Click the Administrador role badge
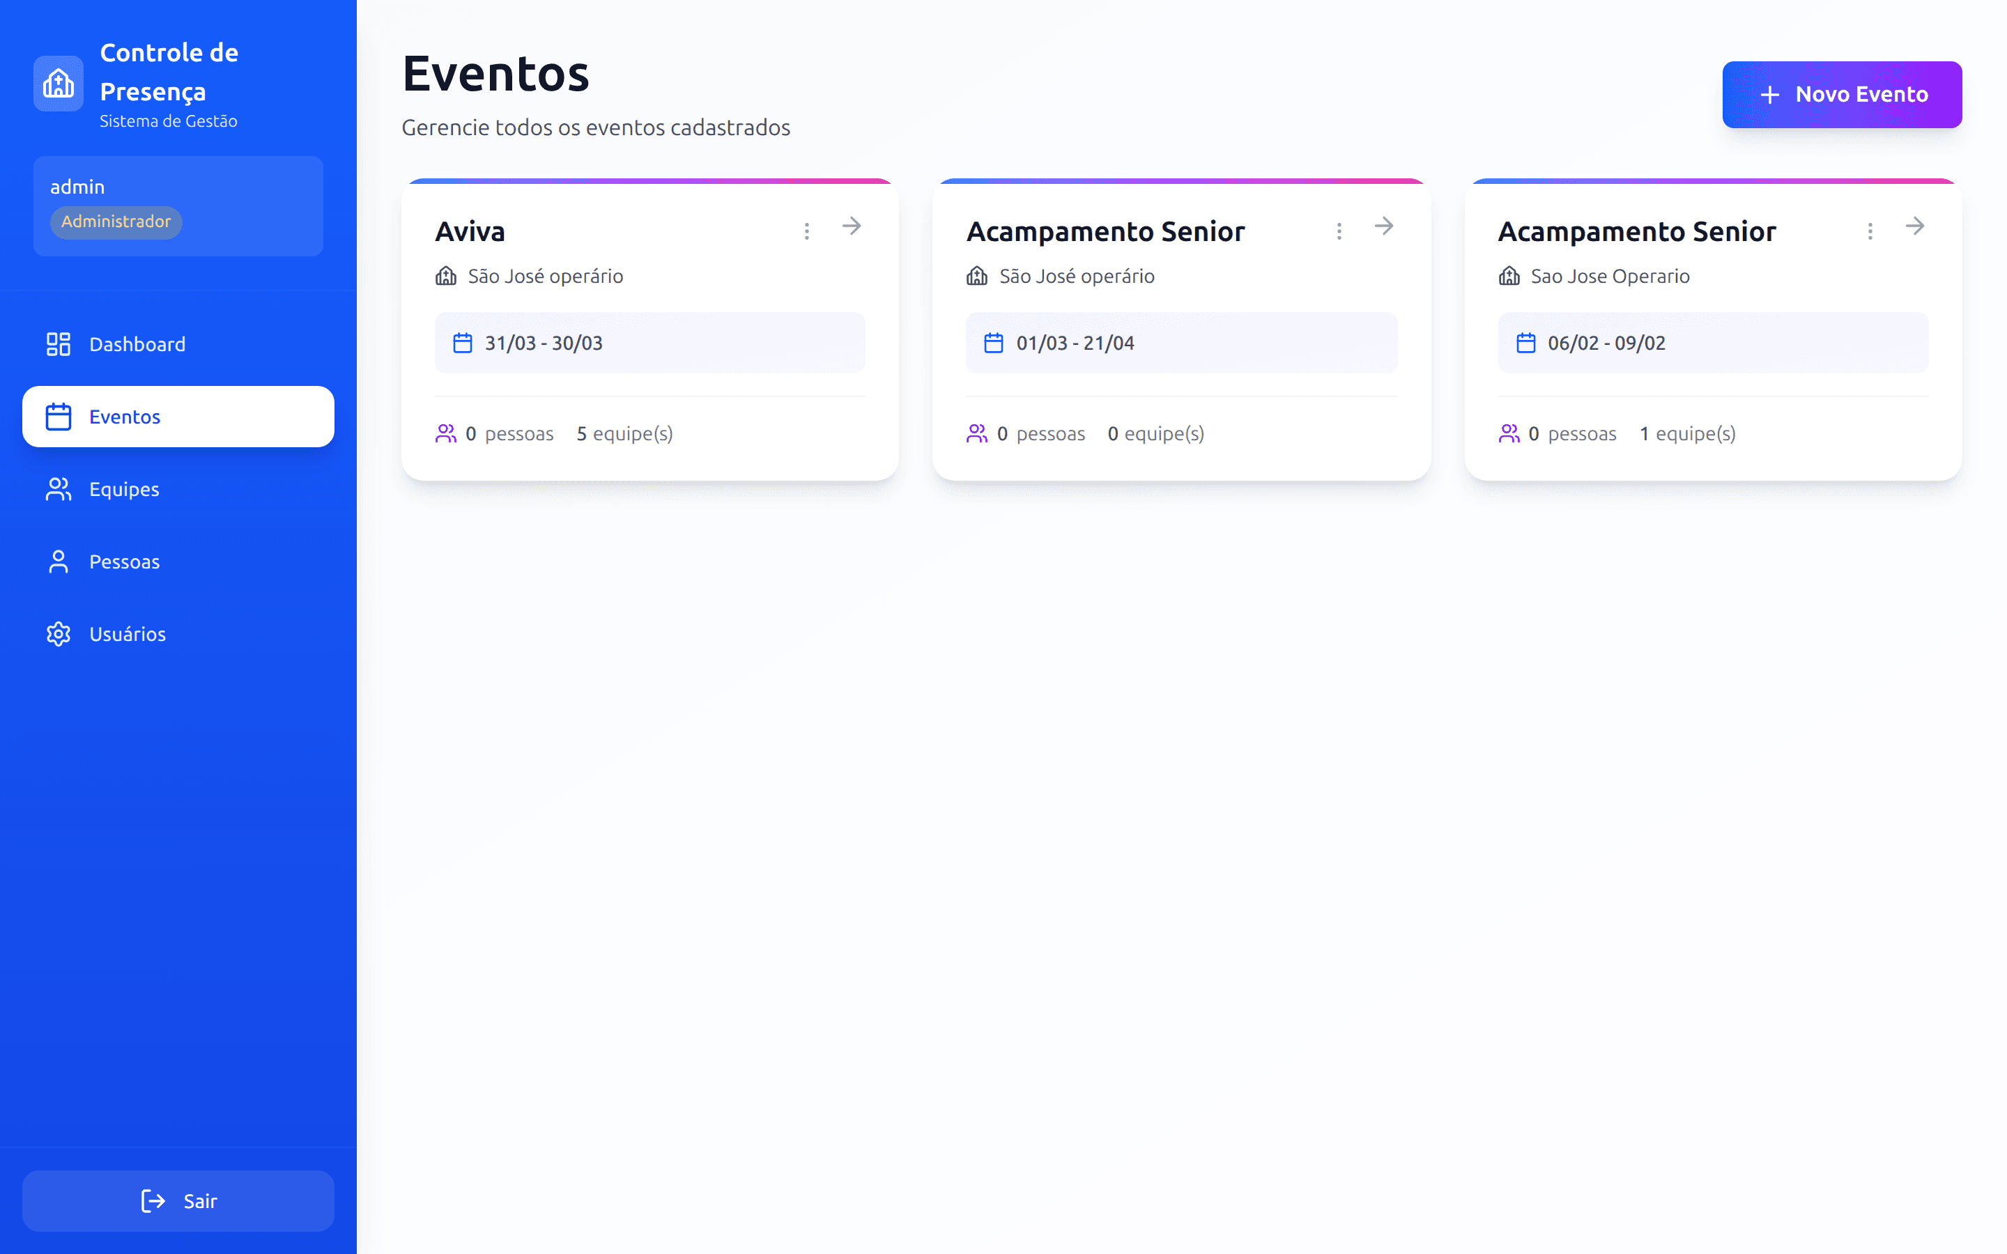The width and height of the screenshot is (2007, 1254). pos(116,222)
